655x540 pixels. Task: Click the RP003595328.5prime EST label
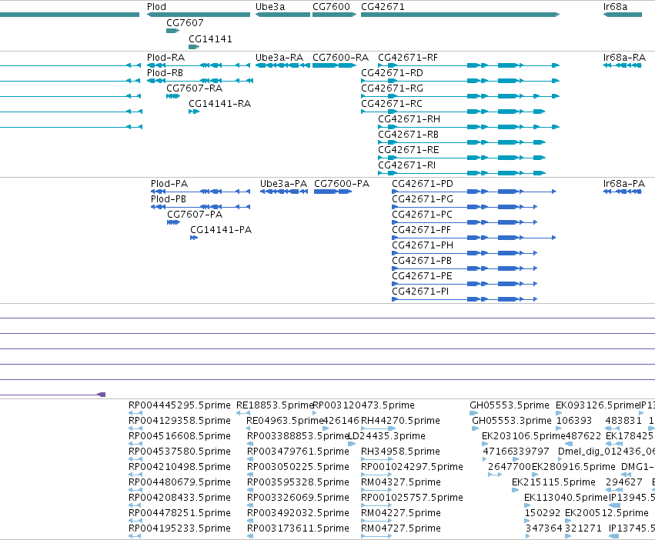pos(299,483)
